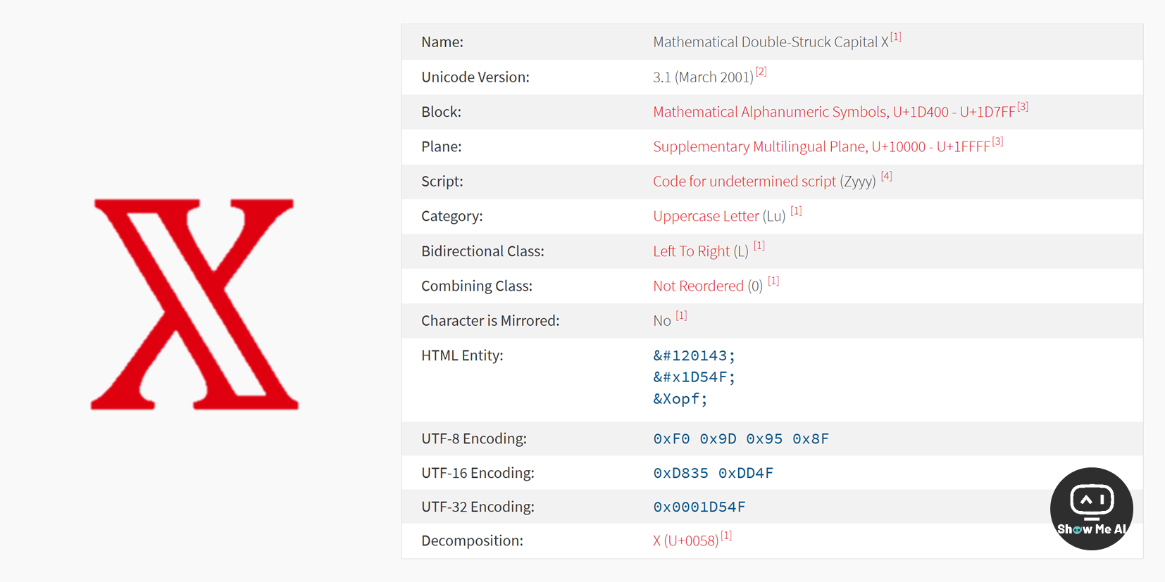Open the Not Reordered combining class link
The width and height of the screenshot is (1165, 582).
pos(698,286)
